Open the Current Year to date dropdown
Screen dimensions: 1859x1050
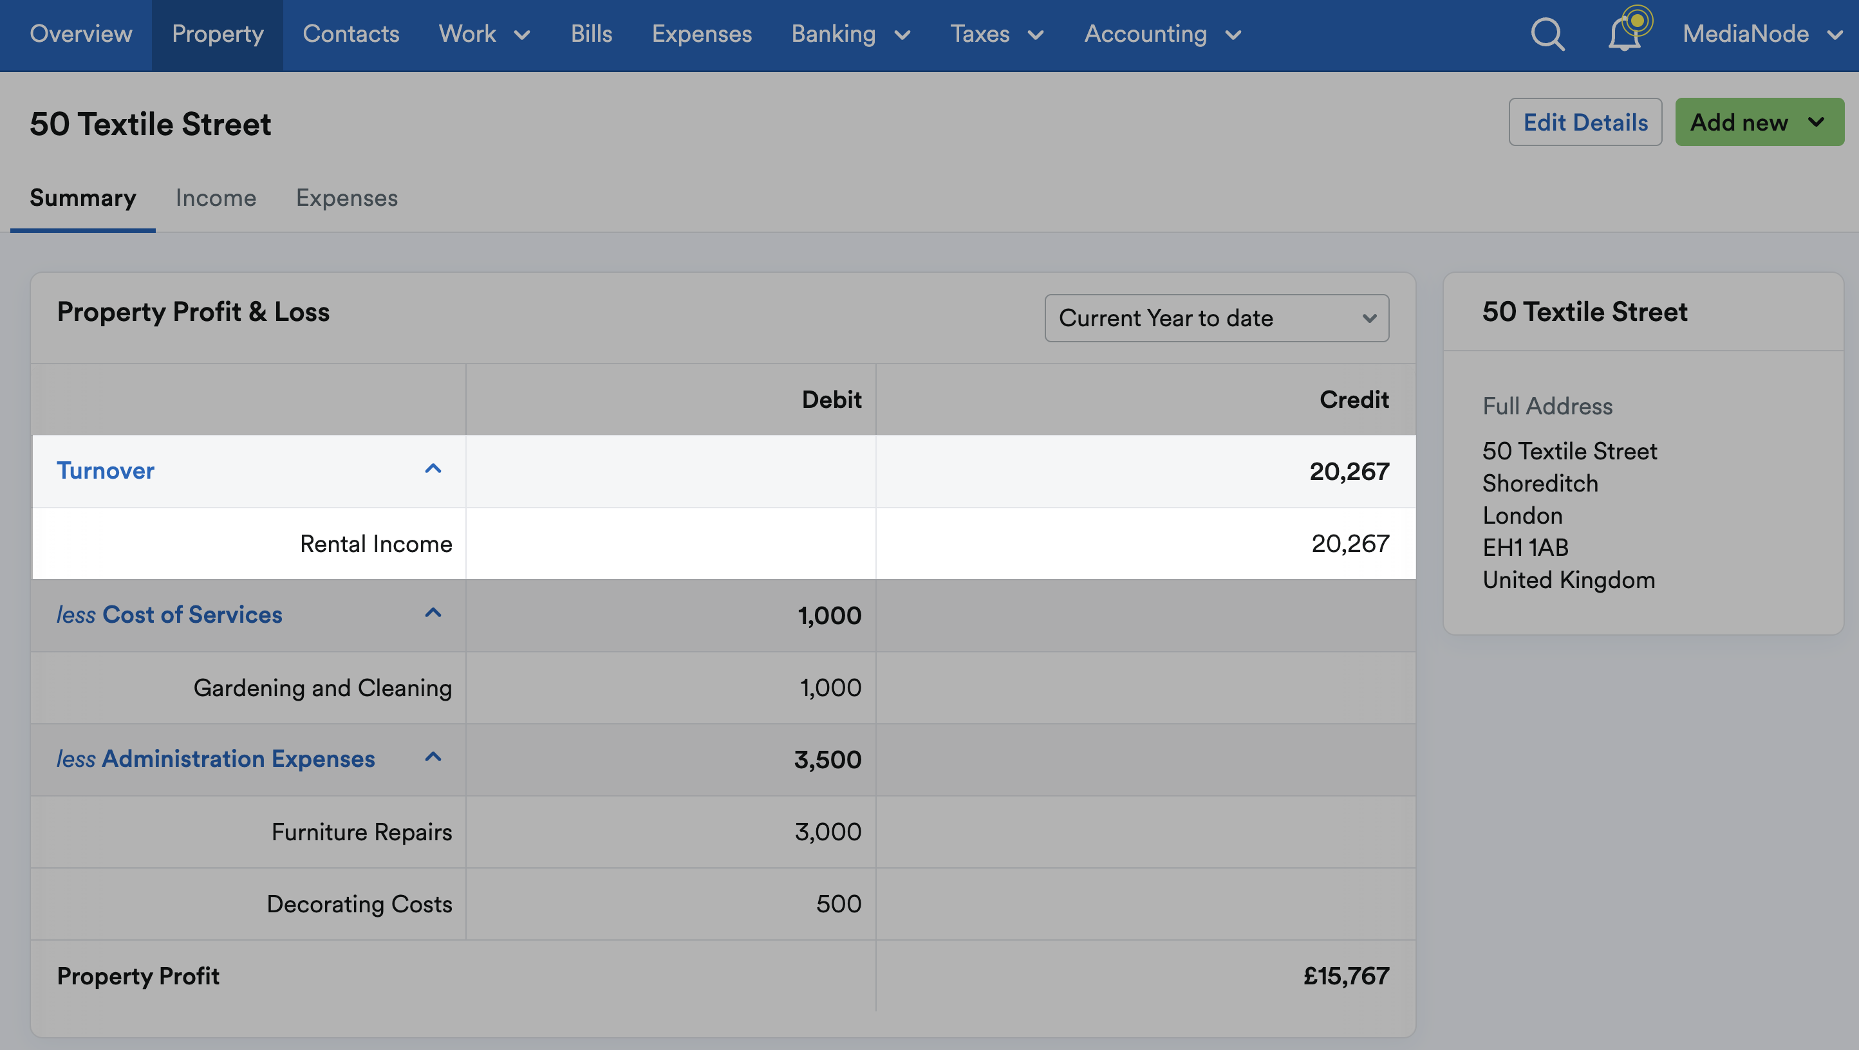[1217, 318]
